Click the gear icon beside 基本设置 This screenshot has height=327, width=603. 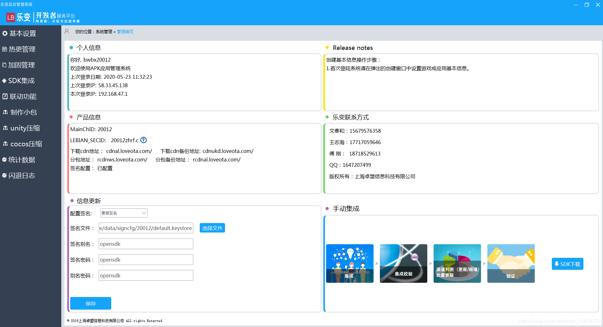5,33
